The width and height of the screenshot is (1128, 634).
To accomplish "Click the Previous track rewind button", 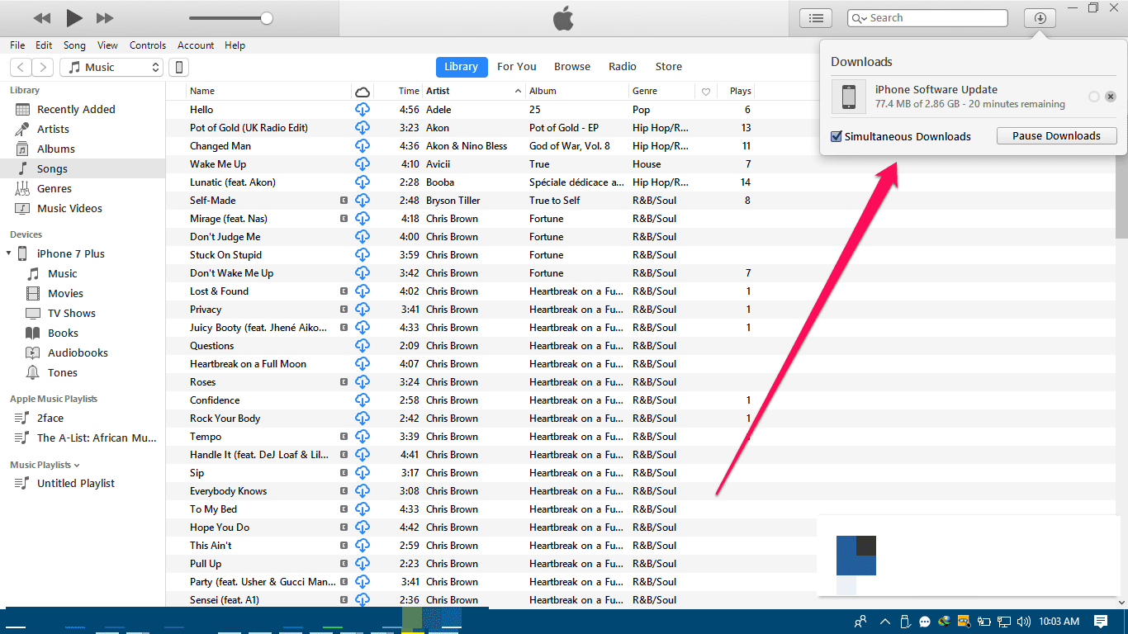I will coord(42,18).
